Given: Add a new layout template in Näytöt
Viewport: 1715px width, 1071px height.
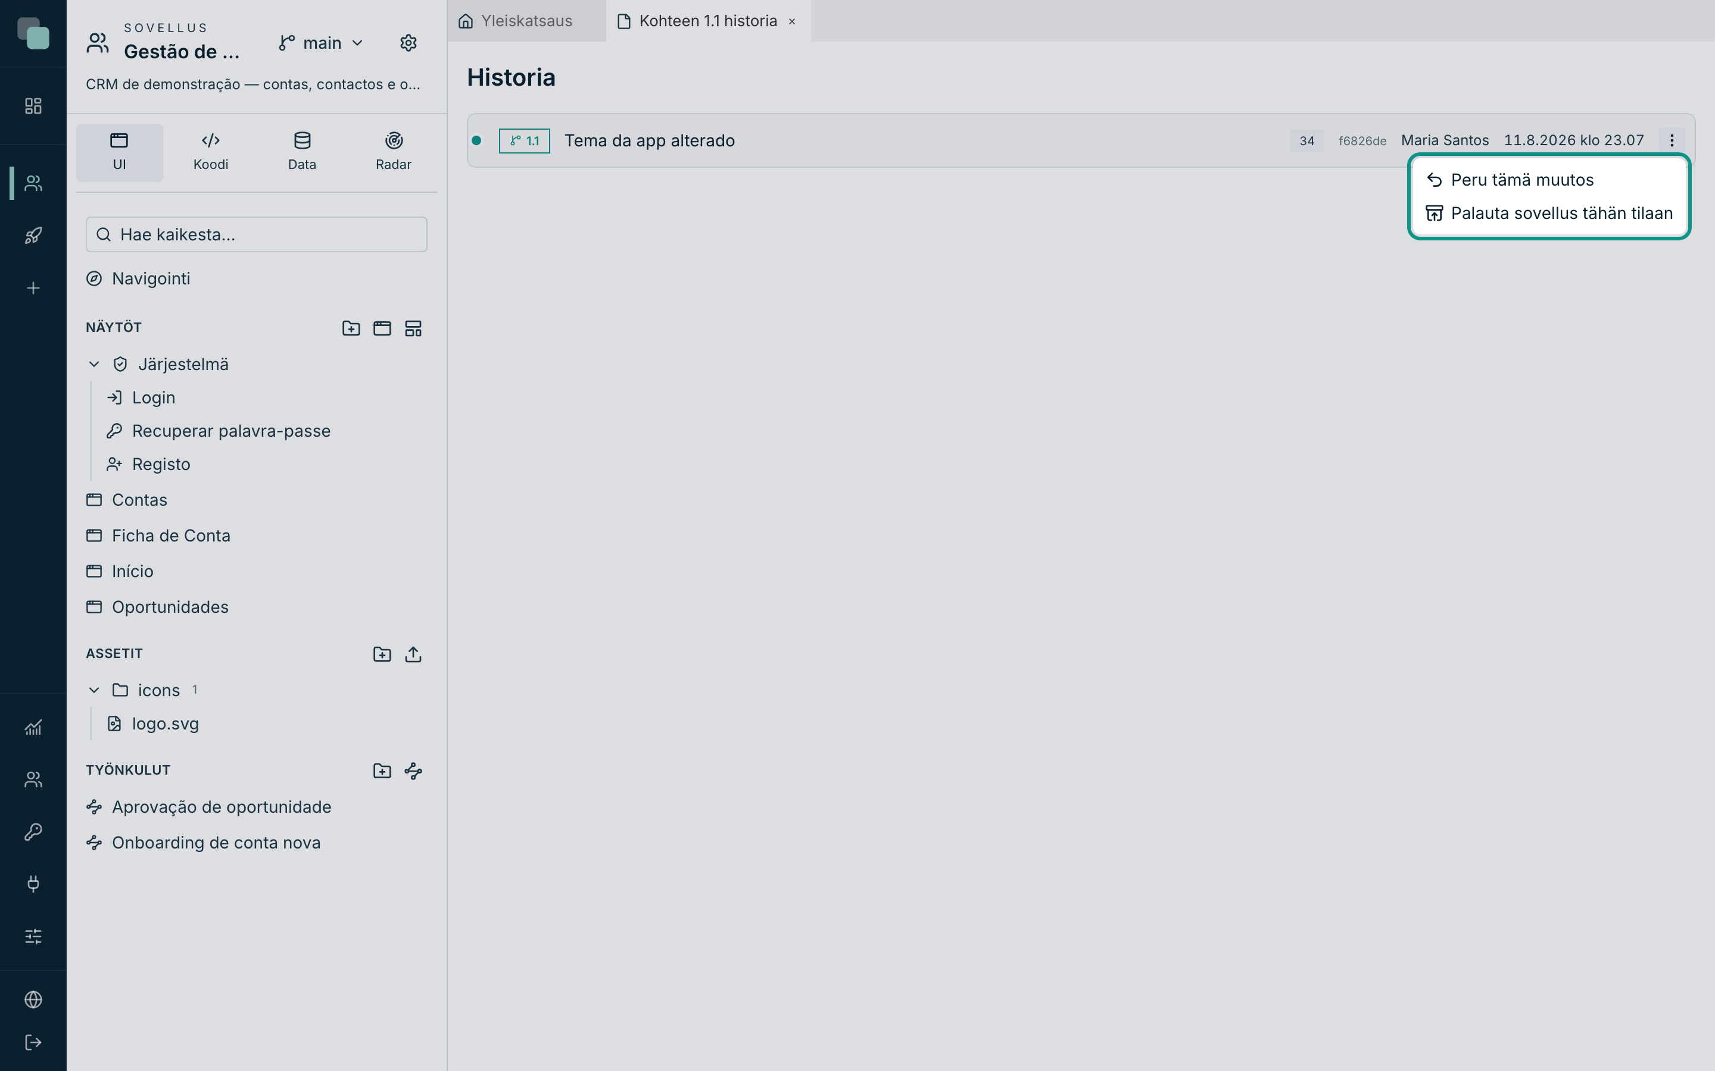Looking at the screenshot, I should 413,328.
